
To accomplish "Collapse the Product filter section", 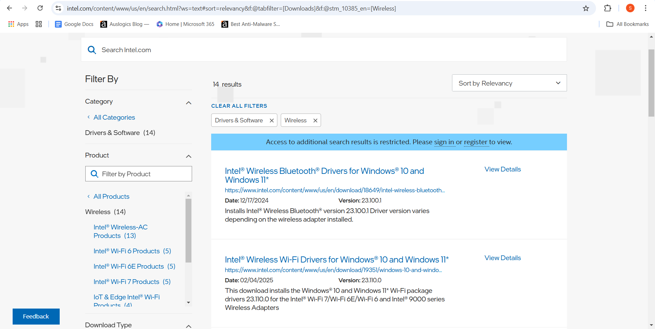I will pos(189,156).
